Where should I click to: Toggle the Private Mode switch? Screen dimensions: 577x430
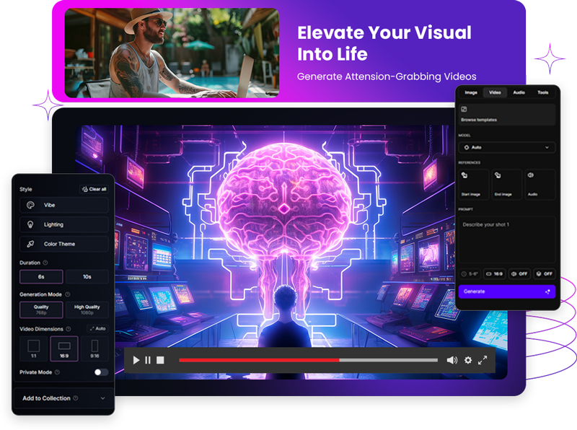(x=101, y=372)
